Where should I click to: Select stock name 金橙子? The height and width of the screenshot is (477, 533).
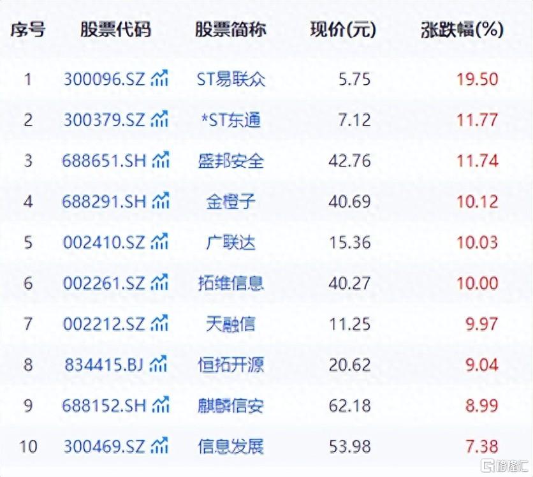click(231, 202)
